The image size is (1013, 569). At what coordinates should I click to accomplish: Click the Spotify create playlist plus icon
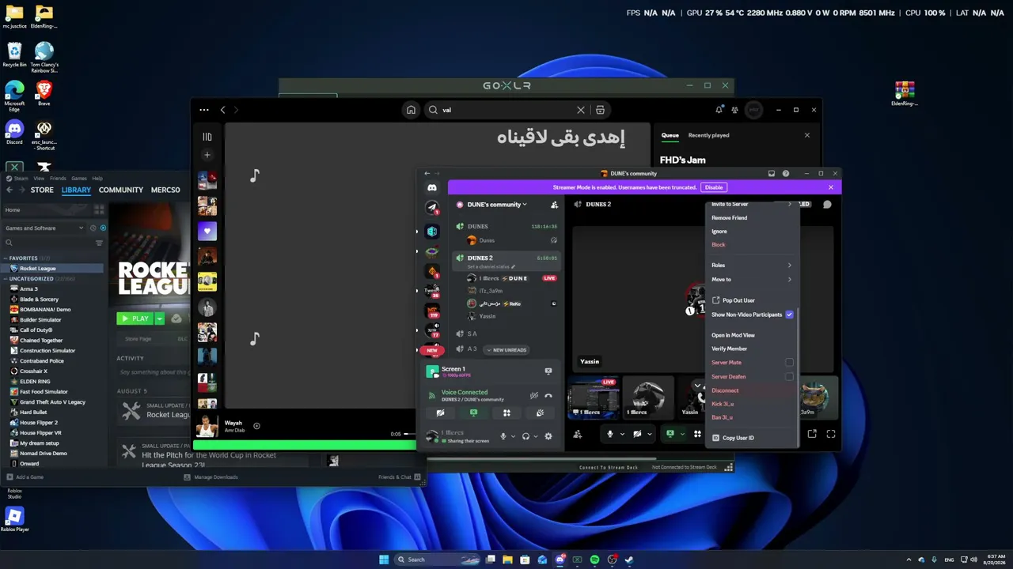[207, 155]
